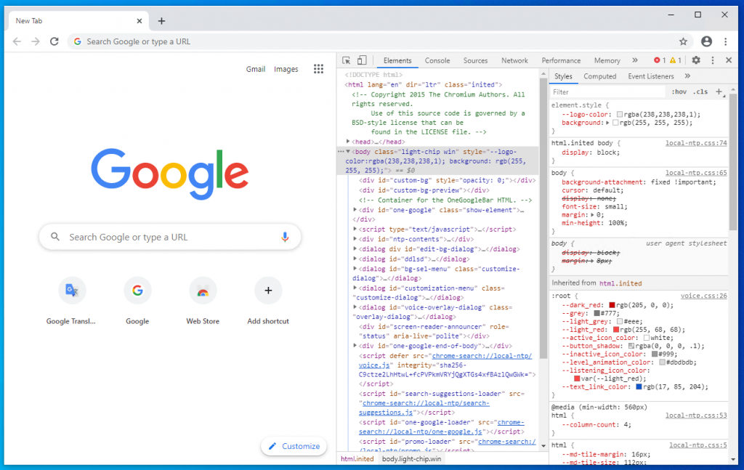The height and width of the screenshot is (470, 744).
Task: Open the Google apps grid
Action: click(x=318, y=69)
